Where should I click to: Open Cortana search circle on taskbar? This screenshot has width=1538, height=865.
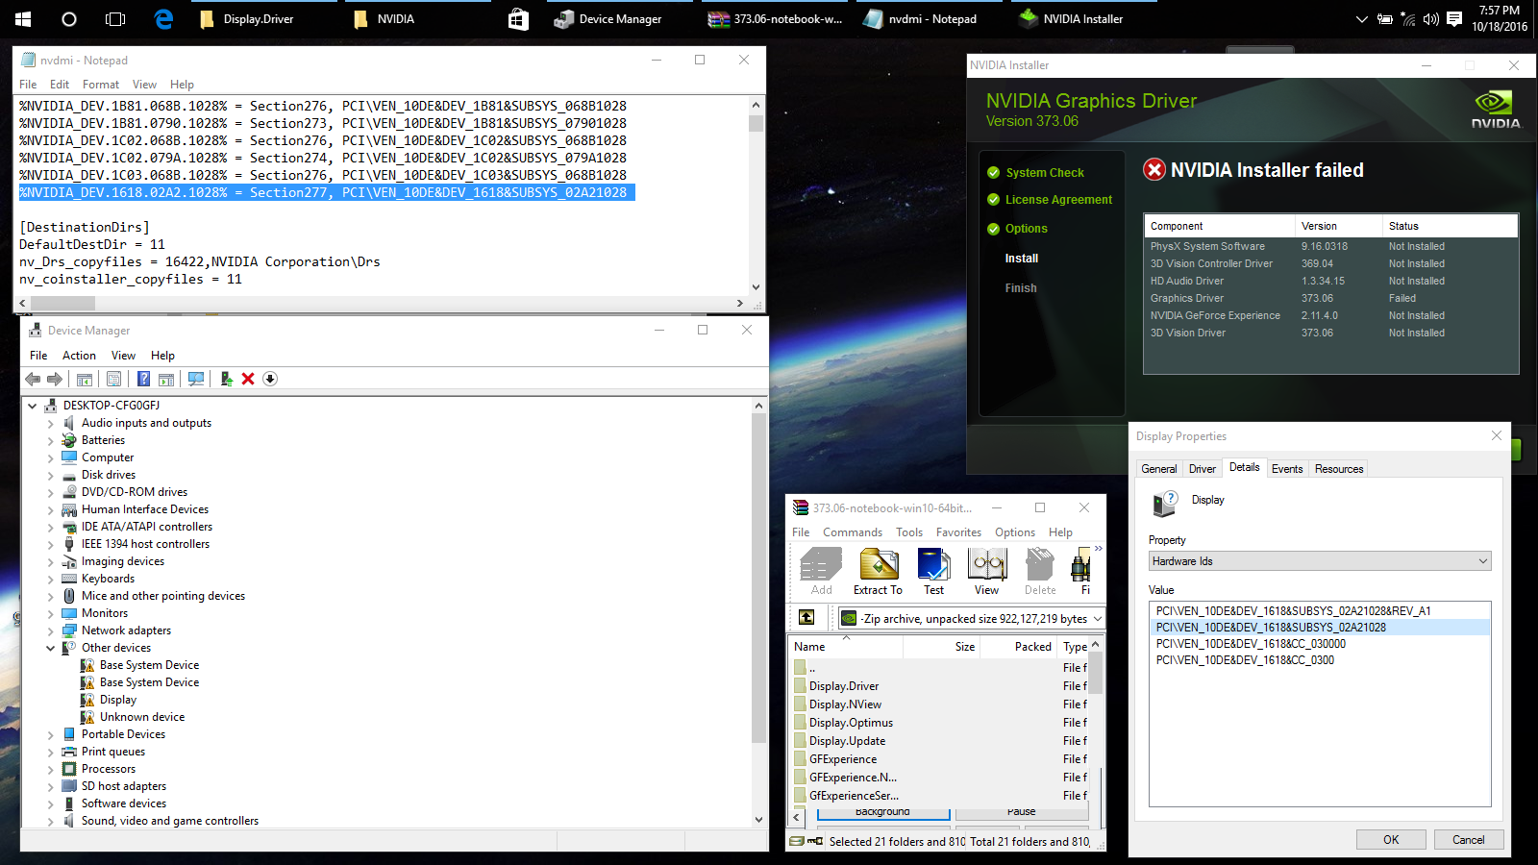[x=69, y=19]
